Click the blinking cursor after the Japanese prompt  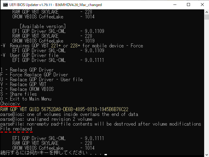pyautogui.click(x=106, y=154)
